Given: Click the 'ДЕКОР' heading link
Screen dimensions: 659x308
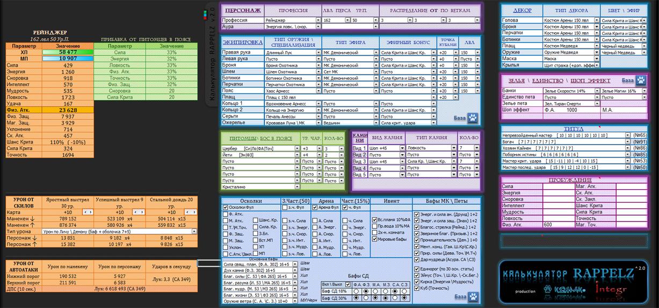Looking at the screenshot, I should 522,10.
